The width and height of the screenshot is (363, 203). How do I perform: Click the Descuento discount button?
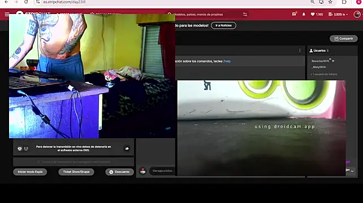pos(119,172)
